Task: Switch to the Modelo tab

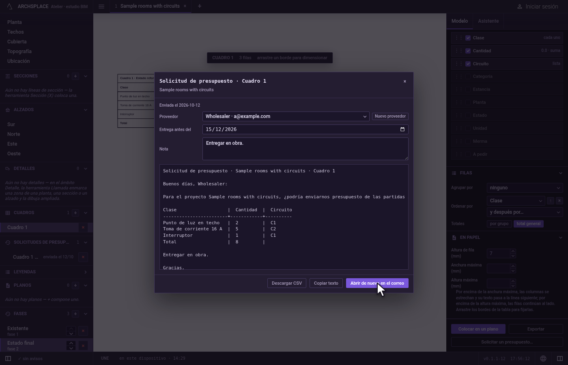Action: pyautogui.click(x=460, y=21)
